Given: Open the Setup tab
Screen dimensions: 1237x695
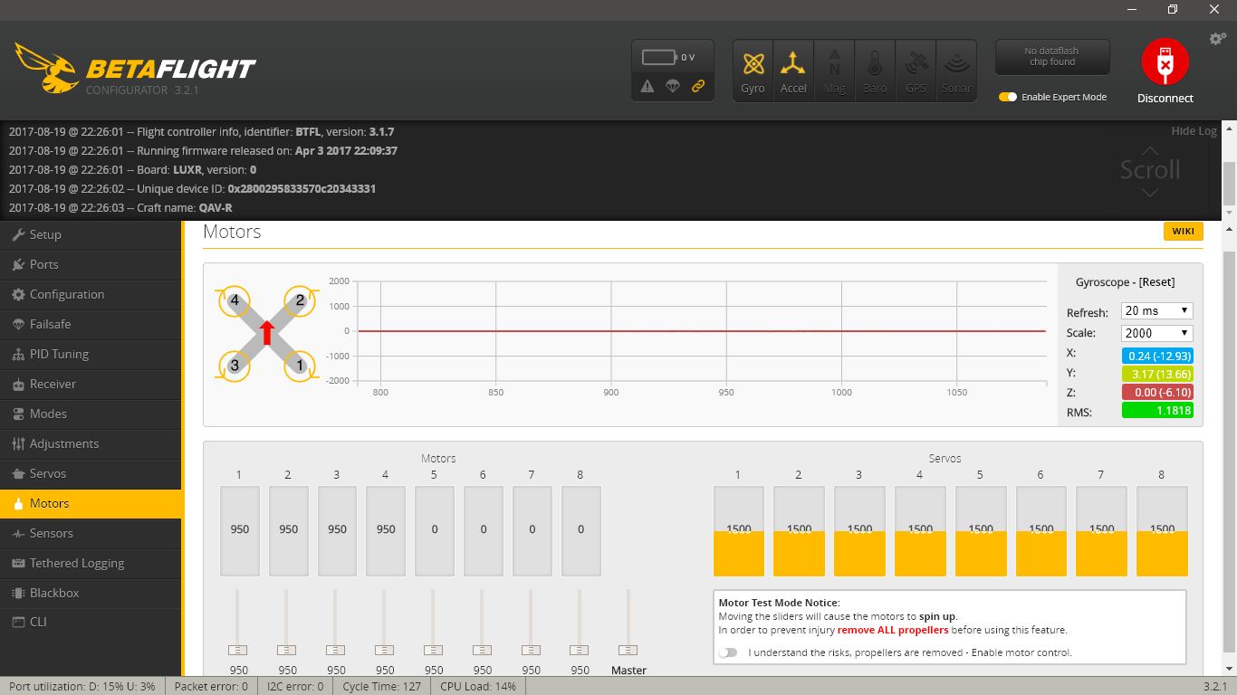Looking at the screenshot, I should (91, 234).
